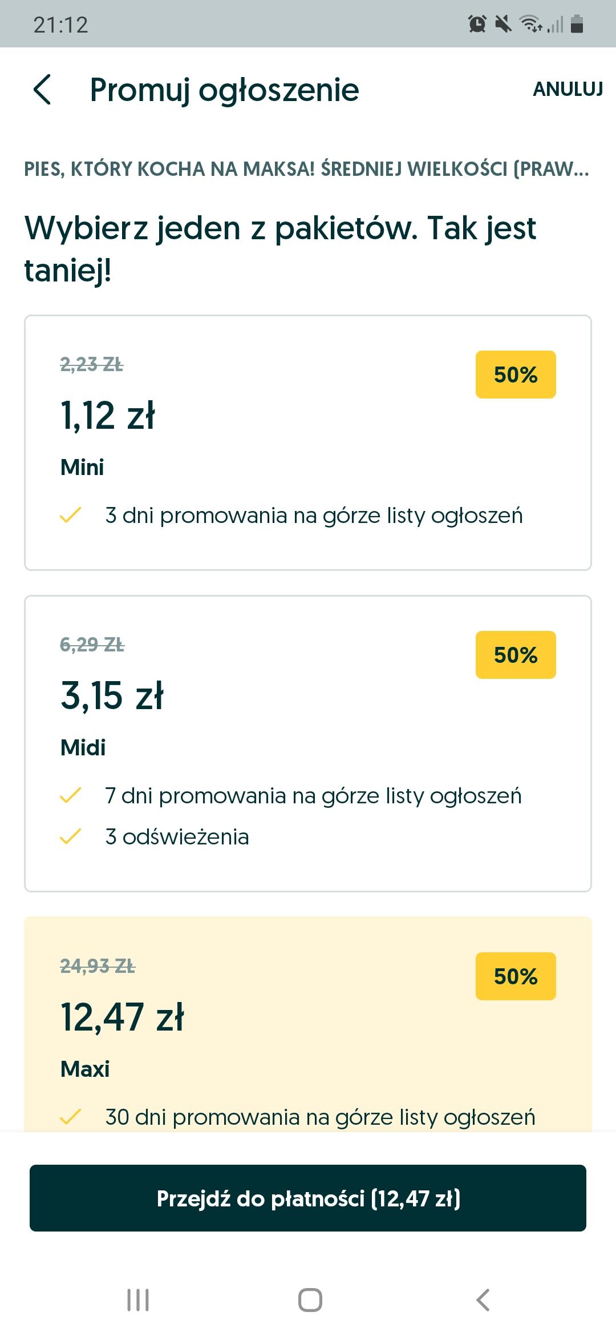
Task: Tap the back arrow in header
Action: pos(43,90)
